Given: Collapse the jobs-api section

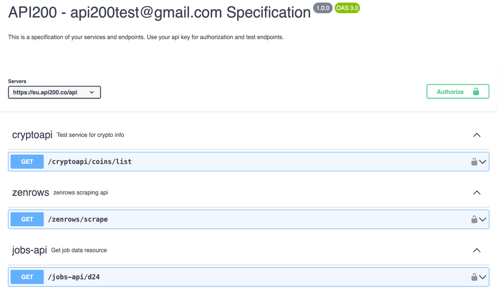Looking at the screenshot, I should pyautogui.click(x=477, y=250).
